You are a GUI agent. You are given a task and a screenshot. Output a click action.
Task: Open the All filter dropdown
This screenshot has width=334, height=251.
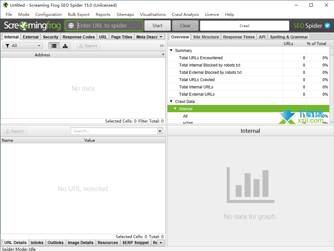[23, 46]
